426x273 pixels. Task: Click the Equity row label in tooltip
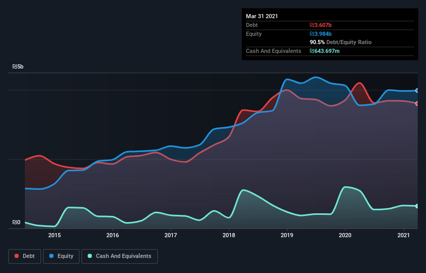254,34
